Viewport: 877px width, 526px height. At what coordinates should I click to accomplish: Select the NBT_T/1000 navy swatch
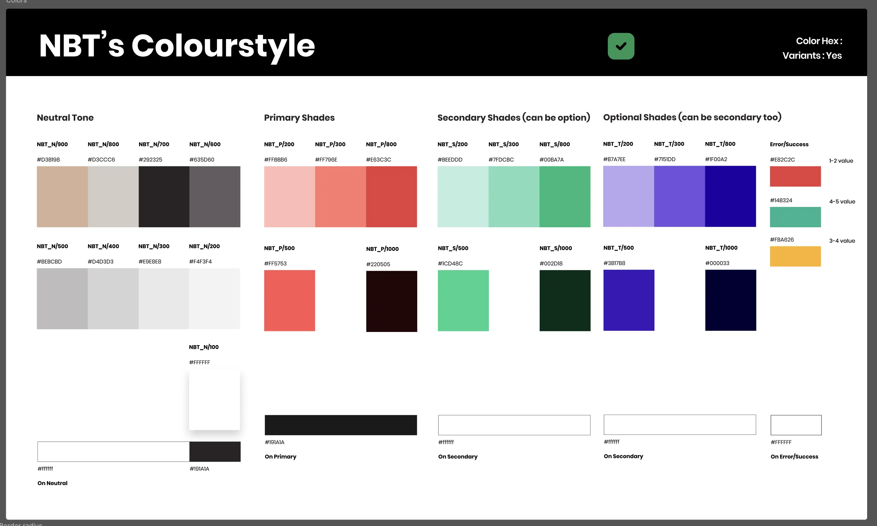click(731, 300)
